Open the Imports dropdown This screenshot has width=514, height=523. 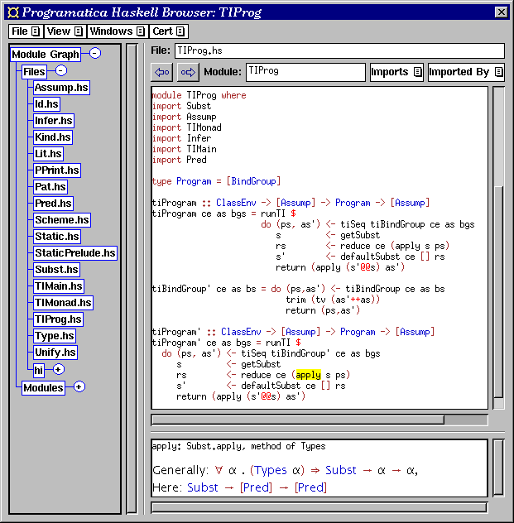click(396, 73)
